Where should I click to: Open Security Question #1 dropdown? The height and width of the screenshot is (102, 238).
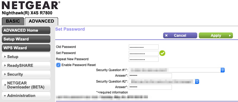coord(177,70)
